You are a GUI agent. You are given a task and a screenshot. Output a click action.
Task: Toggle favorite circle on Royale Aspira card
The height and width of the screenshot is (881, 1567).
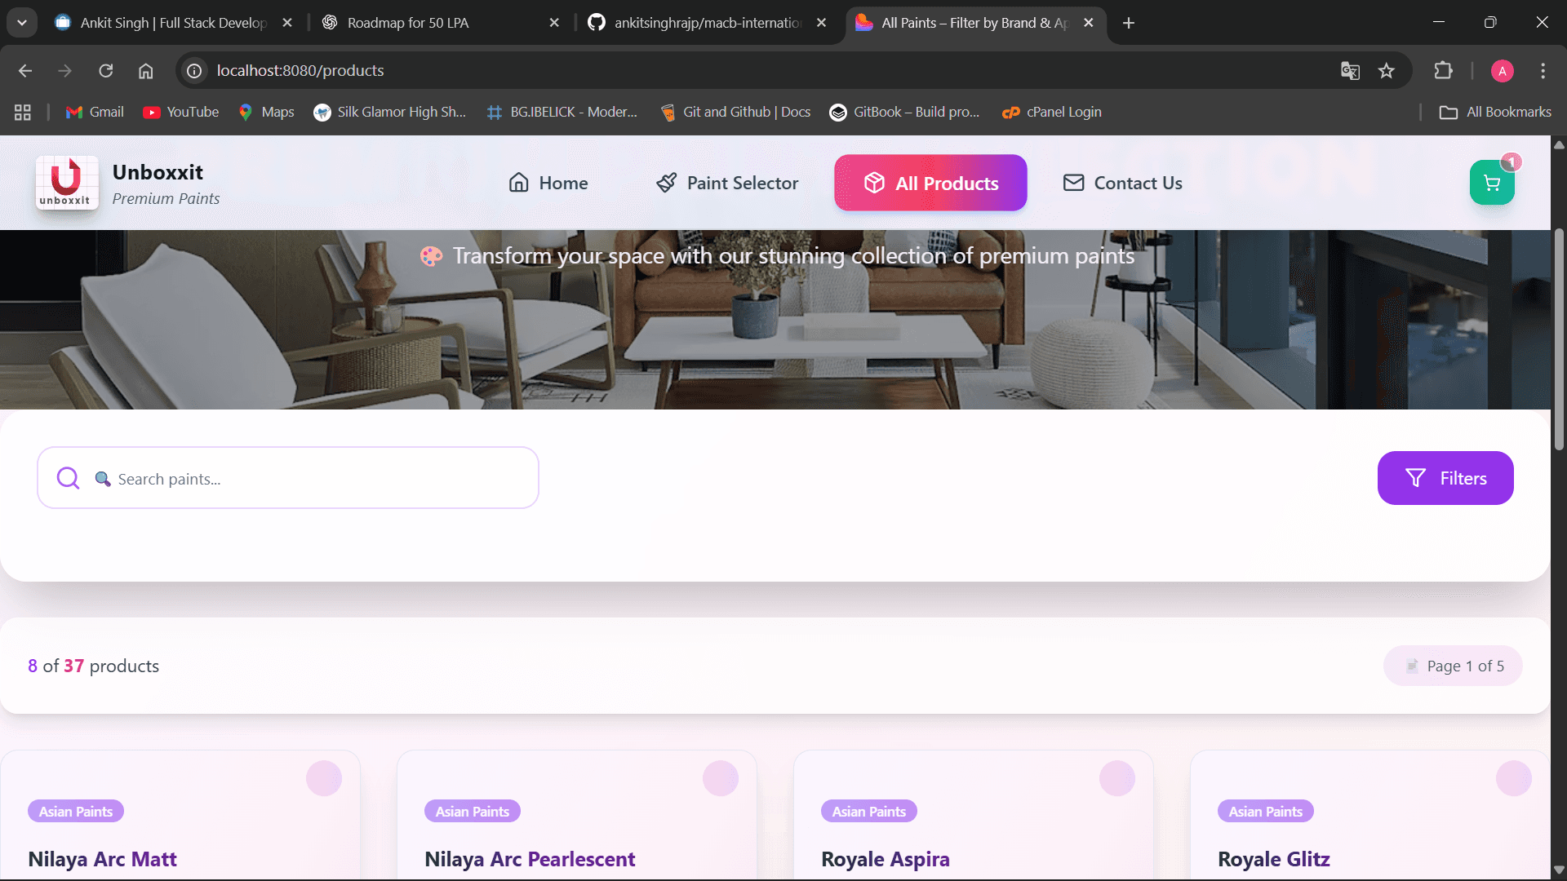click(1116, 778)
